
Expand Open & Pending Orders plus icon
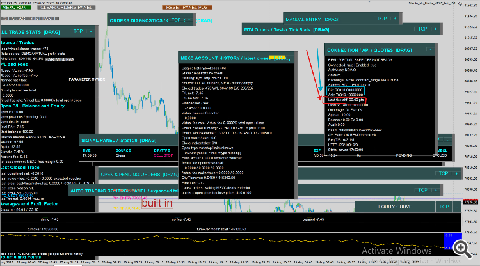click(456, 173)
